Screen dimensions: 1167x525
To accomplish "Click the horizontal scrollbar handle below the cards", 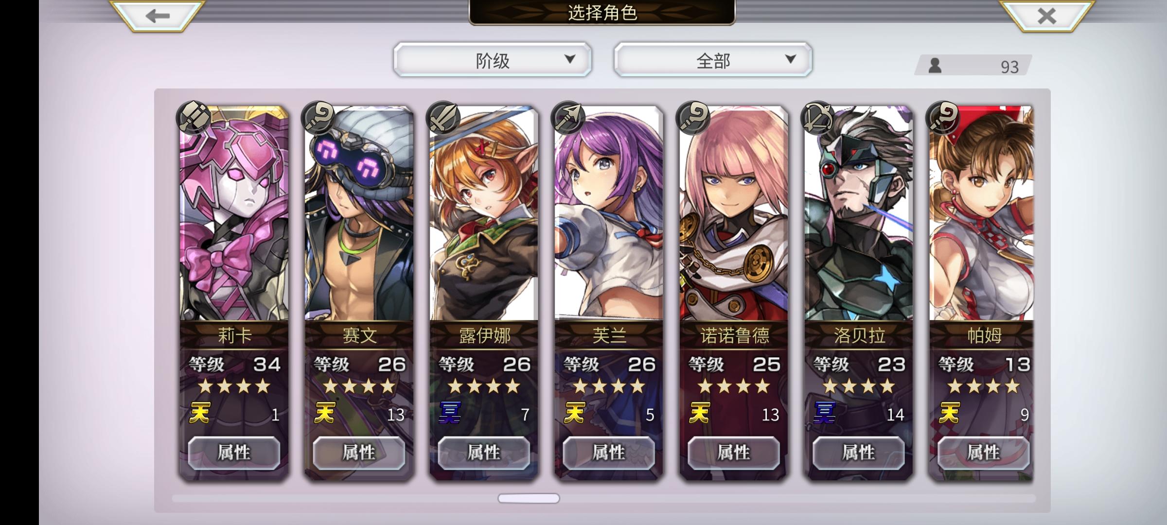I will point(529,498).
